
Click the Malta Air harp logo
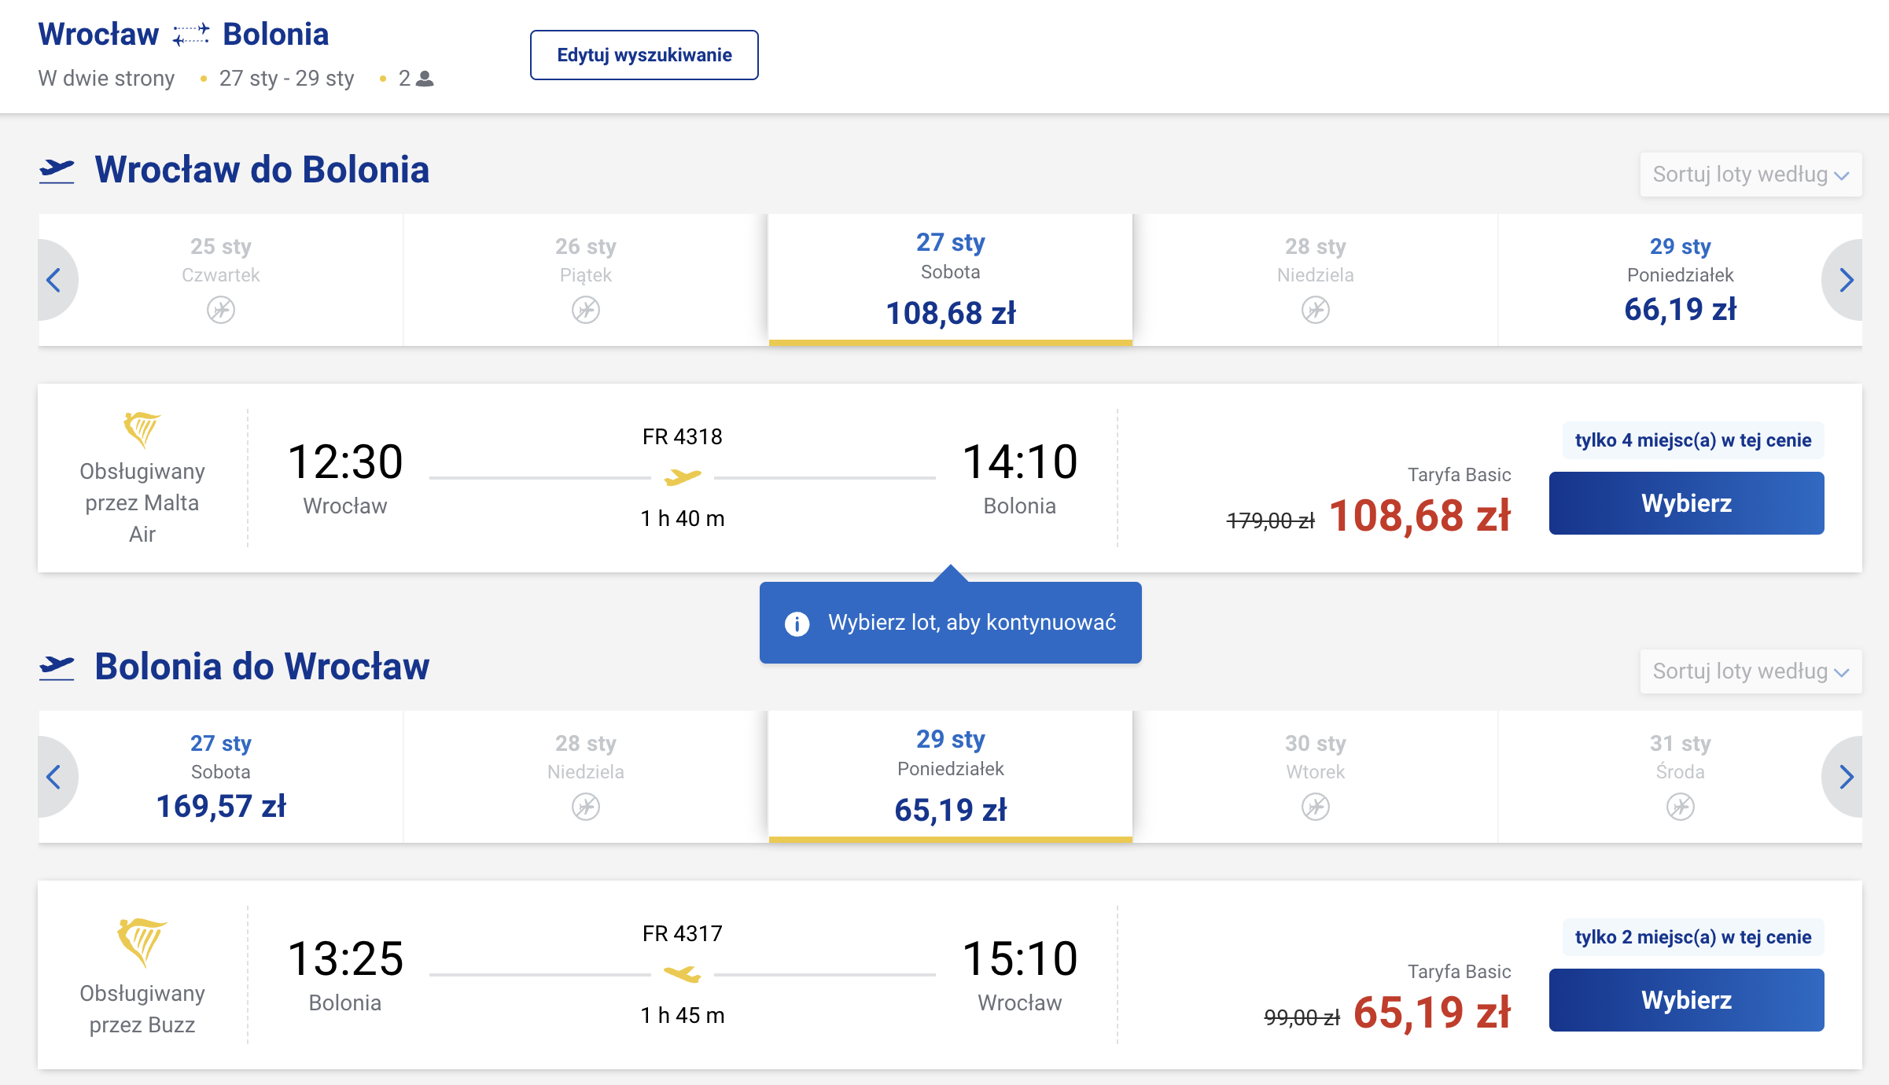(142, 429)
